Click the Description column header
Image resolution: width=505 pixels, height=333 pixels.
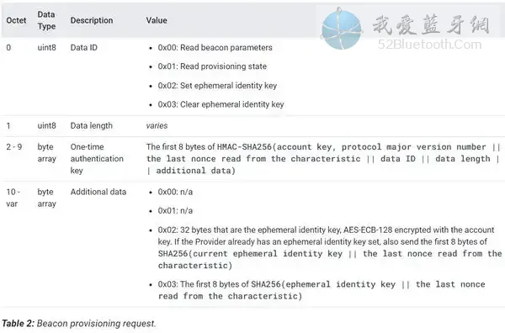pos(92,20)
